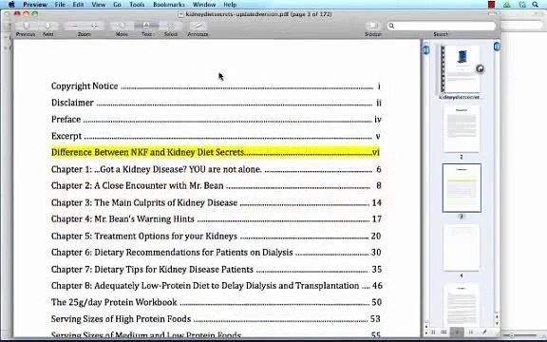The width and height of the screenshot is (547, 342).
Task: Go to the Next page toolbar button
Action: 47,26
